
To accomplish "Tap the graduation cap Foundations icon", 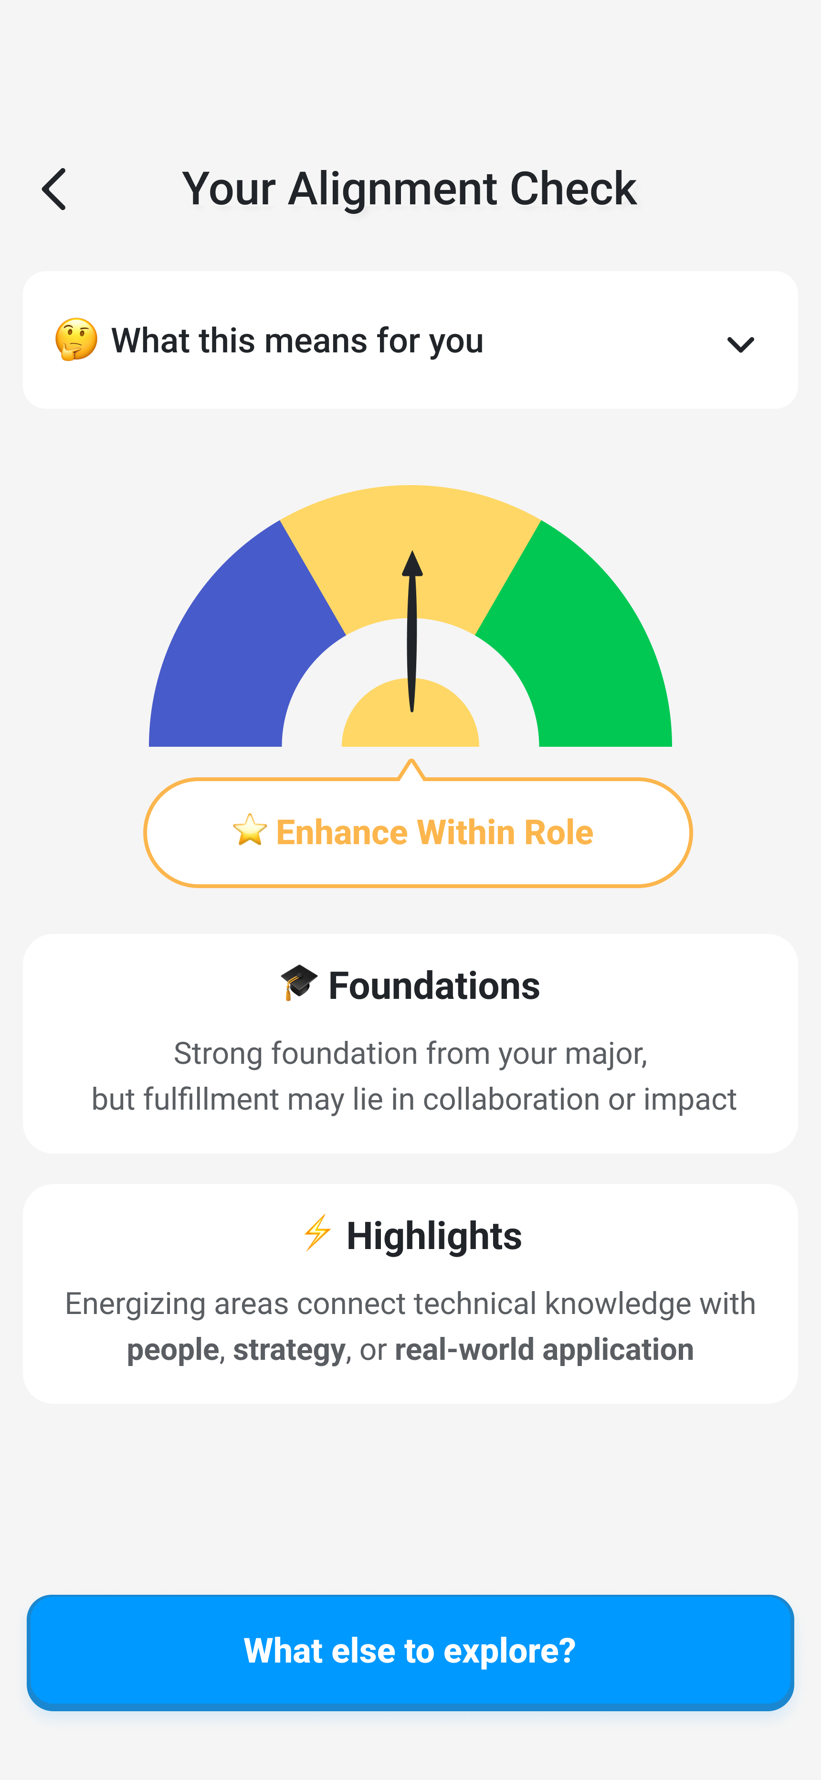I will tap(298, 982).
